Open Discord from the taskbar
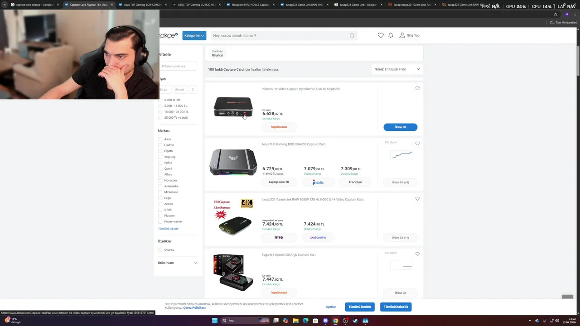This screenshot has width=580, height=326. [325, 321]
